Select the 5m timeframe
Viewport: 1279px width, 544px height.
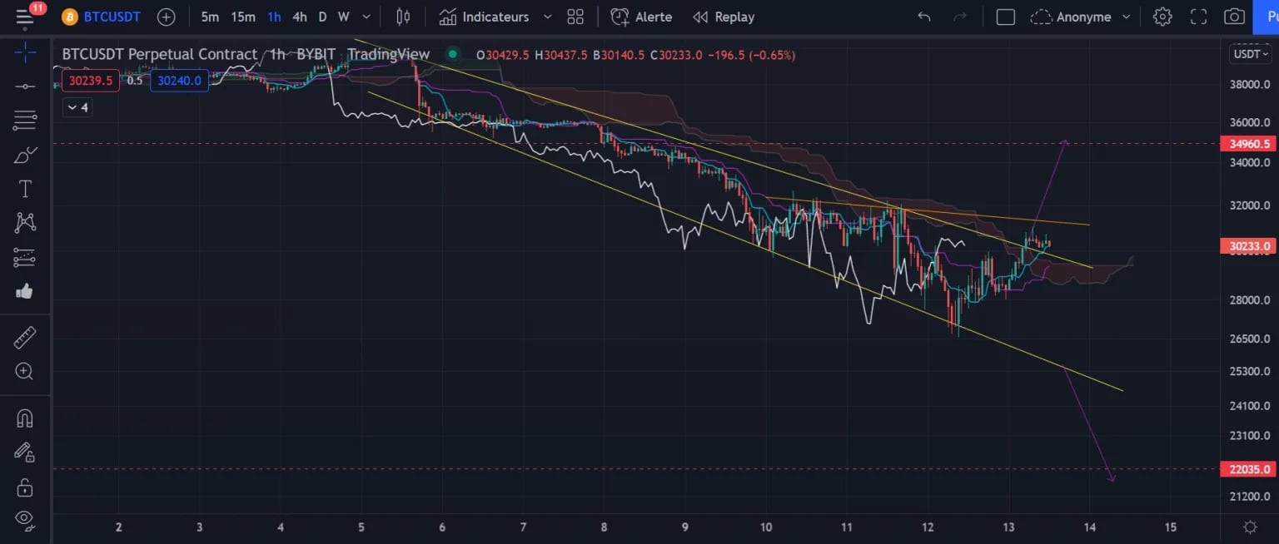[x=210, y=17]
